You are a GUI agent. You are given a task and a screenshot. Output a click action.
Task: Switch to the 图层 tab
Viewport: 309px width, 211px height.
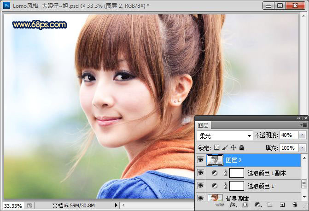coord(203,125)
